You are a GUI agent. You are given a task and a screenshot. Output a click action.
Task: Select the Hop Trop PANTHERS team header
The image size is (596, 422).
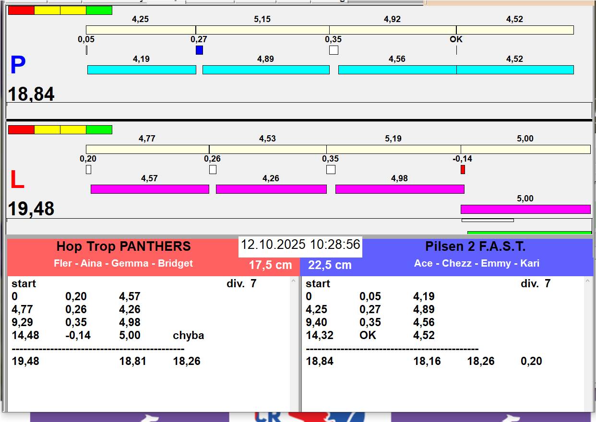coord(123,246)
